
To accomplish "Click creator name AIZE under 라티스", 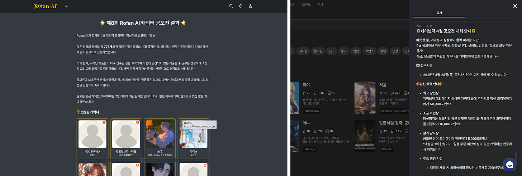I will 193,155.
